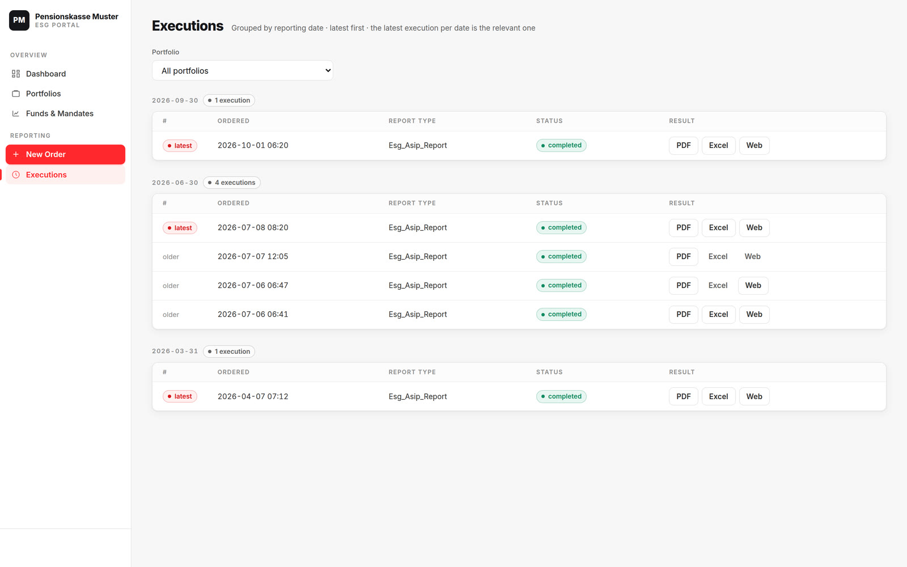Open Web result for 2026-07-08 08:20 execution

pos(755,228)
